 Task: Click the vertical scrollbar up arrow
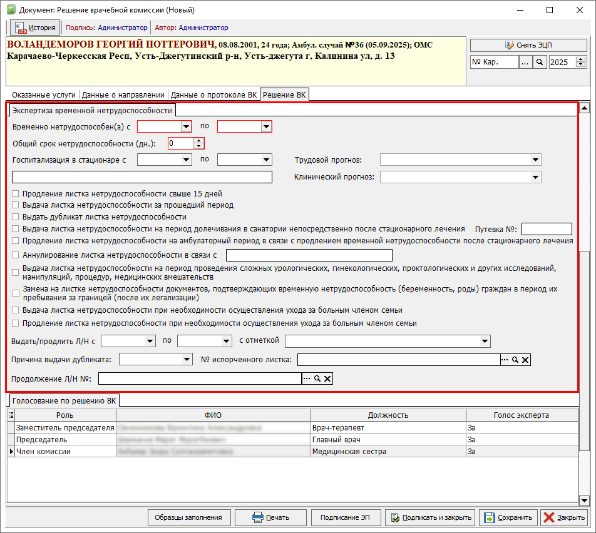point(584,108)
